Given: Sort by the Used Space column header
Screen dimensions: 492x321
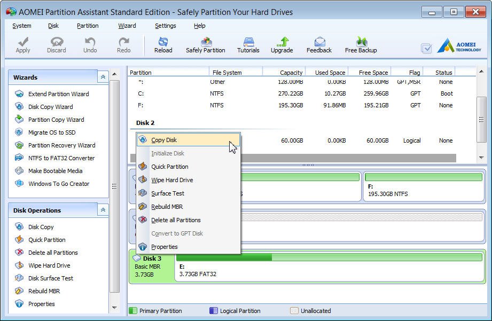Looking at the screenshot, I should click(x=326, y=73).
